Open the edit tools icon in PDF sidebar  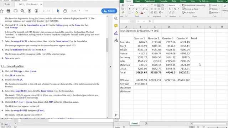[116, 40]
